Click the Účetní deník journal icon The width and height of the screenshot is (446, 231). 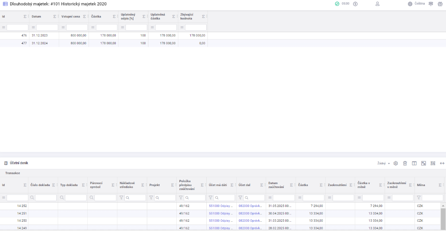[6, 163]
